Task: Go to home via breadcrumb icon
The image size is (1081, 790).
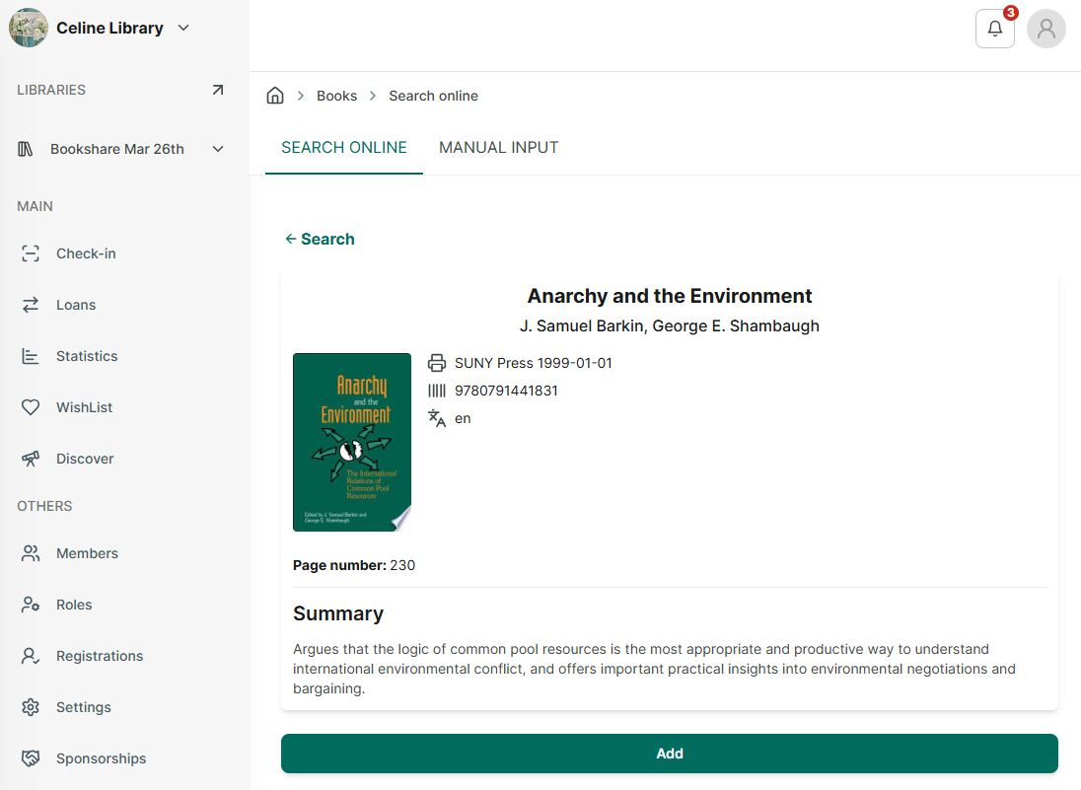Action: coord(275,96)
